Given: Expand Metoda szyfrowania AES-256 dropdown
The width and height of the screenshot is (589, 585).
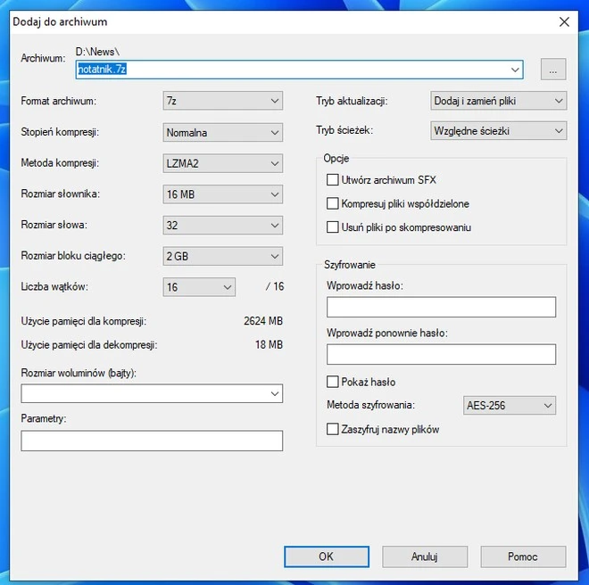Looking at the screenshot, I should coord(510,406).
